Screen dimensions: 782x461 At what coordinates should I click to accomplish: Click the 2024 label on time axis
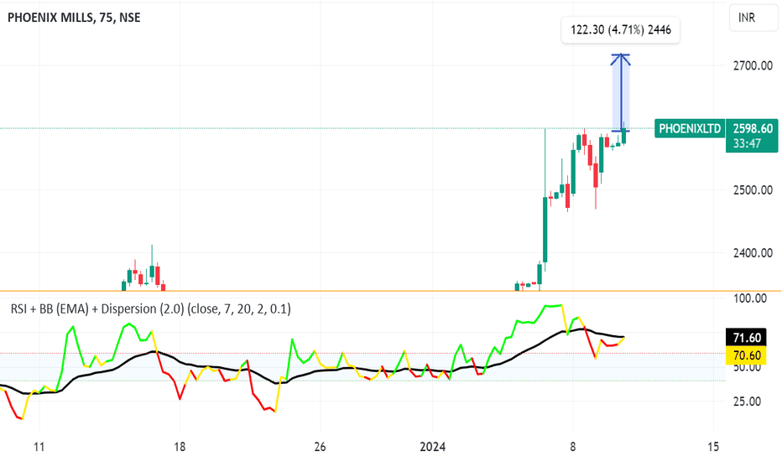(x=432, y=447)
